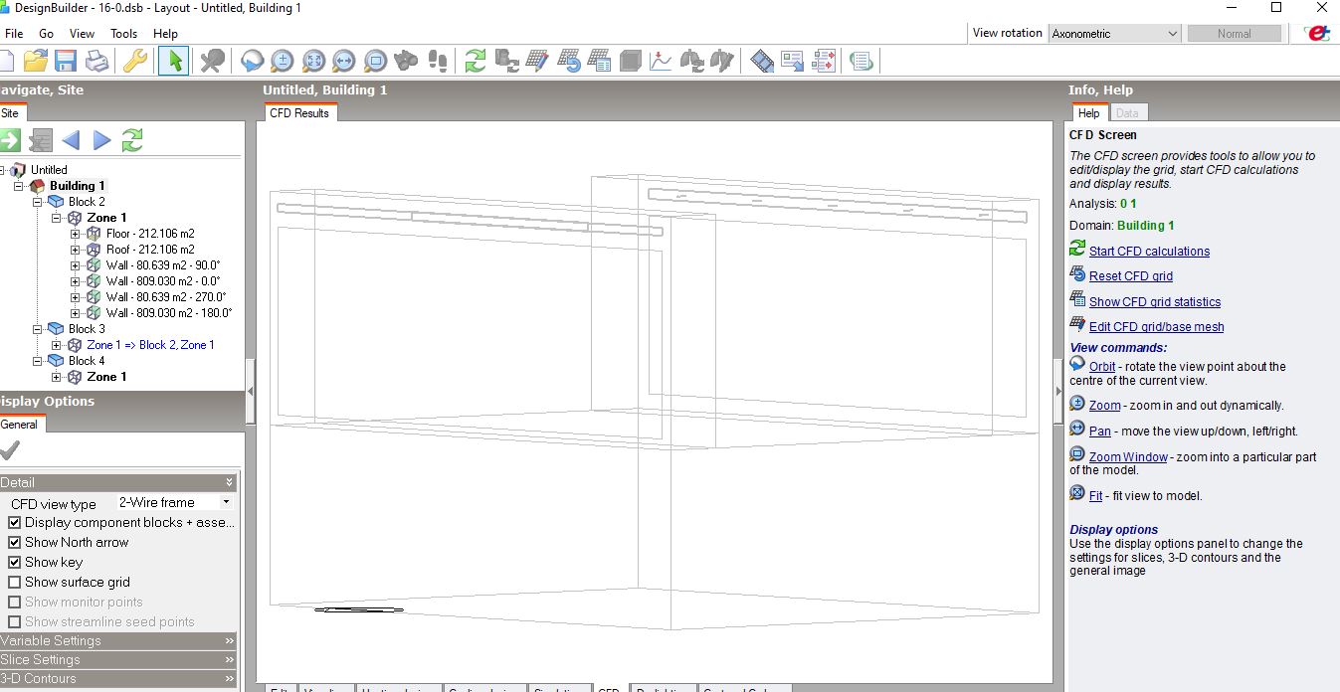Image resolution: width=1340 pixels, height=692 pixels.
Task: Choose the Zoom magnifier in the toolbar
Action: click(x=283, y=61)
